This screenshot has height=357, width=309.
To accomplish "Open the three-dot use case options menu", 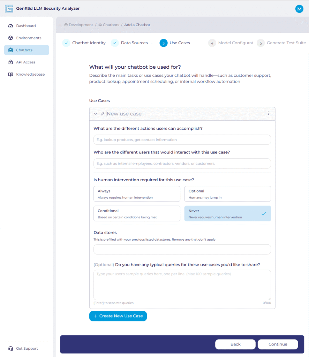I will (268, 113).
